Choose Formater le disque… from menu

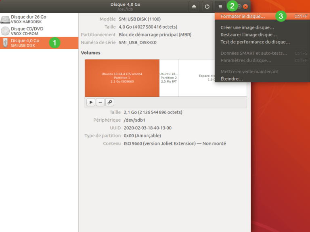(x=262, y=16)
